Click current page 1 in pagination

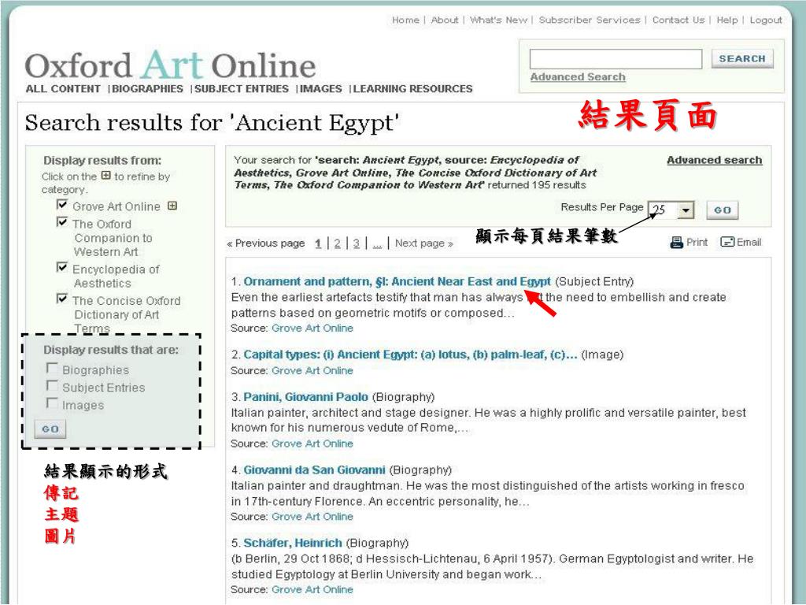pos(318,243)
